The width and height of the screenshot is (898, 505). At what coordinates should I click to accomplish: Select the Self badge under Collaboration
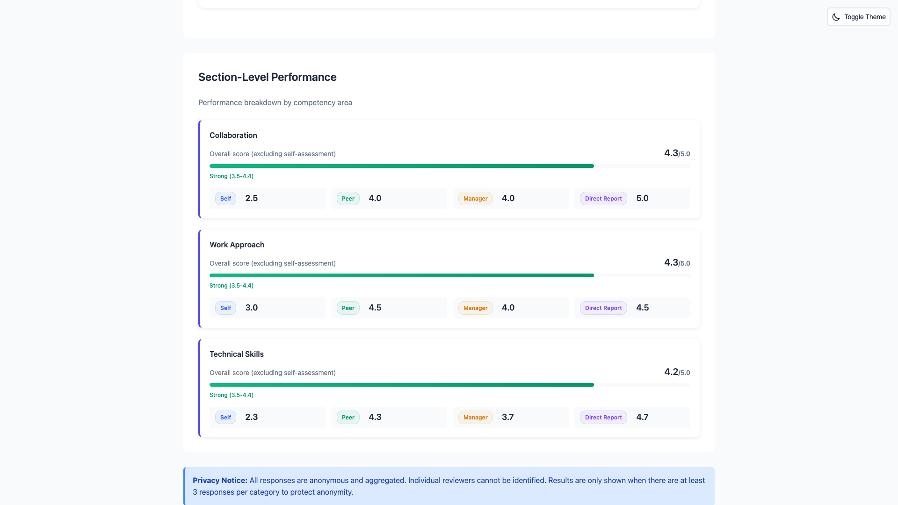pyautogui.click(x=225, y=198)
